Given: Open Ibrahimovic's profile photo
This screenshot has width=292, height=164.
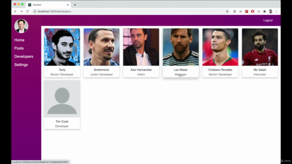Looking at the screenshot, I should 101,47.
